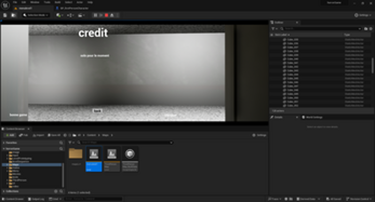Open the quick add content dropdown
The image size is (375, 202).
point(60,15)
